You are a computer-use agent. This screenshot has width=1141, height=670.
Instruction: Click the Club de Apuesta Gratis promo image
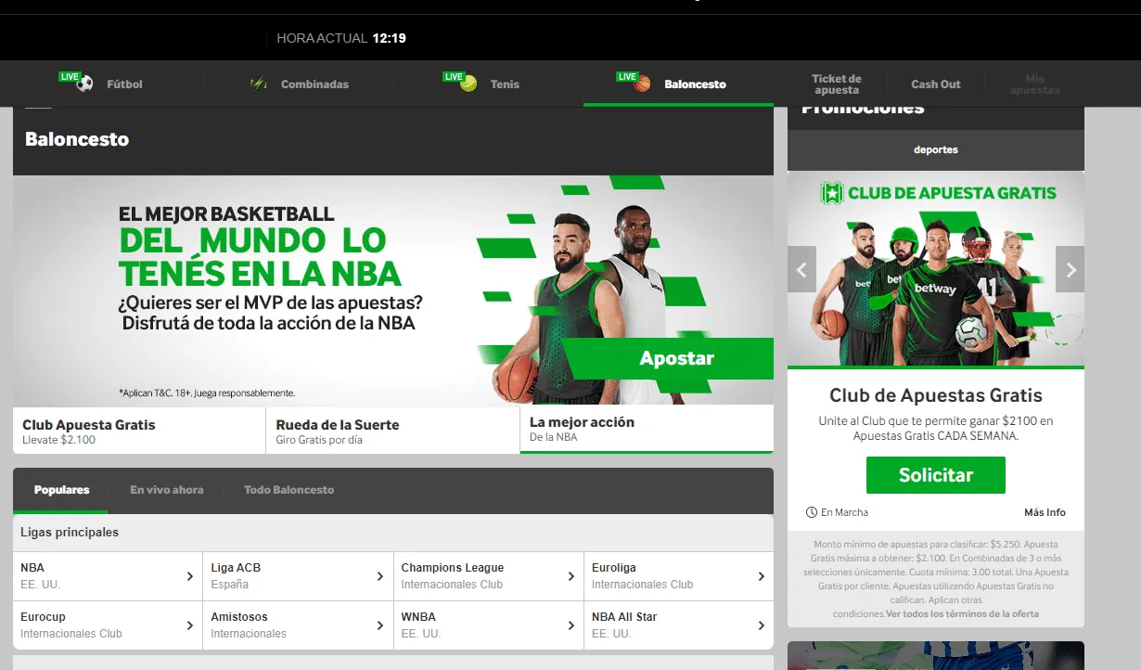tap(935, 269)
